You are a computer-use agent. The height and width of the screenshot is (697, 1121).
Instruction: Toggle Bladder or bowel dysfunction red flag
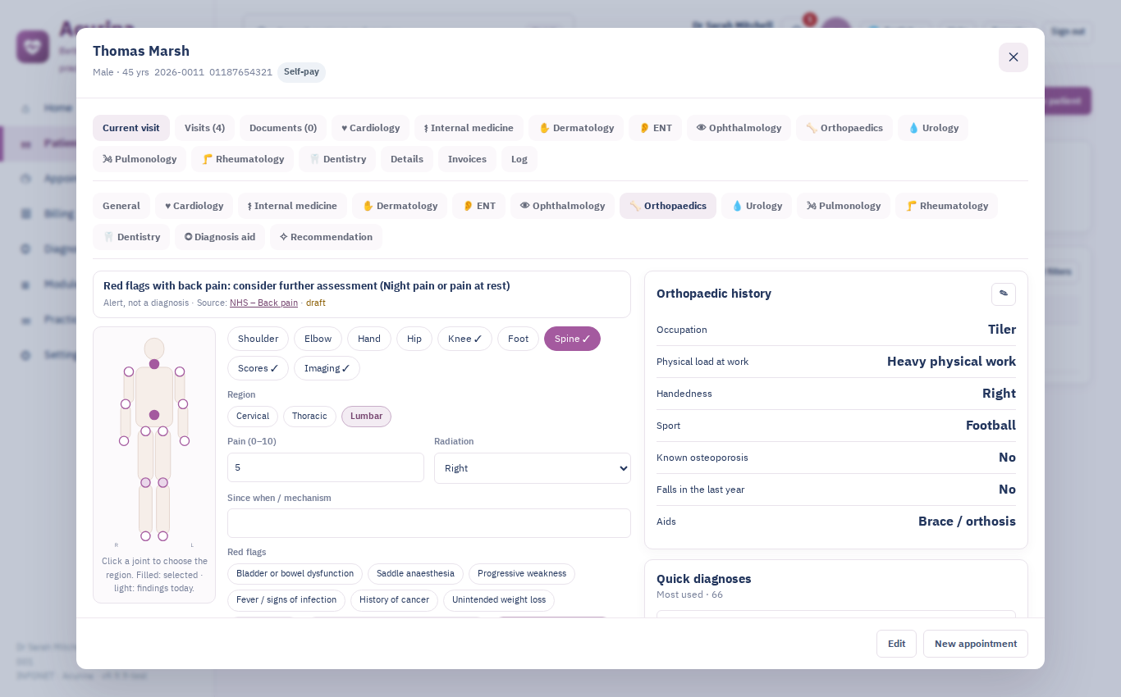coord(295,574)
